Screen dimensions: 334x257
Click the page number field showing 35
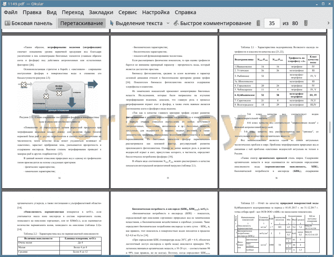(x=272, y=23)
